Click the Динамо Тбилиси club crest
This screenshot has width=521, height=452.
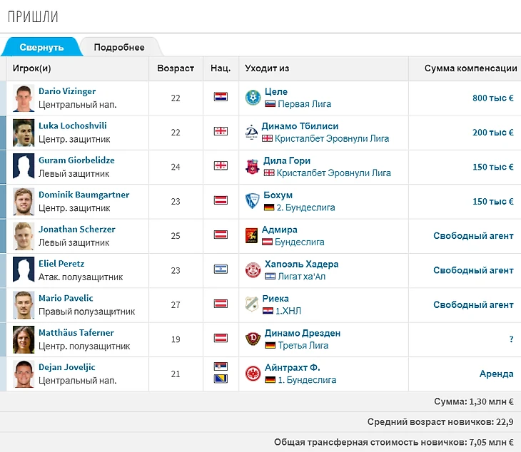click(x=252, y=132)
